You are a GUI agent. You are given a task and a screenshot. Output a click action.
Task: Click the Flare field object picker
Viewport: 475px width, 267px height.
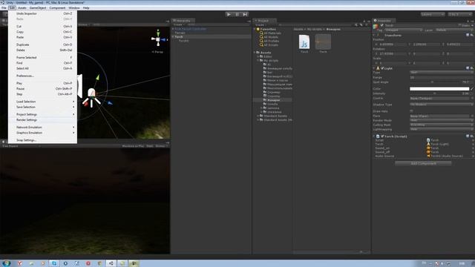(x=472, y=116)
